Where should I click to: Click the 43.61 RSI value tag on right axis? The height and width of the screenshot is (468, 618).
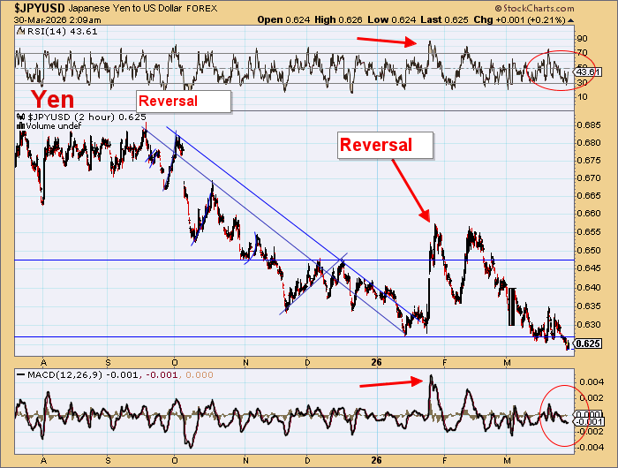point(588,71)
